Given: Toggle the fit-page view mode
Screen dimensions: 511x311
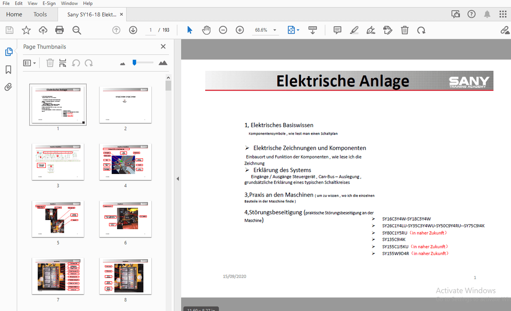Looking at the screenshot, I should point(291,30).
